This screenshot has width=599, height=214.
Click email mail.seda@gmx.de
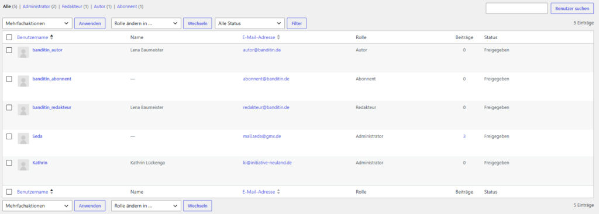tap(261, 136)
